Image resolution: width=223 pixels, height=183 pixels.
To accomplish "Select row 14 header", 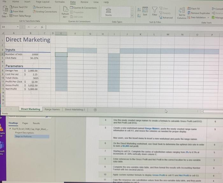I will click(3, 93).
